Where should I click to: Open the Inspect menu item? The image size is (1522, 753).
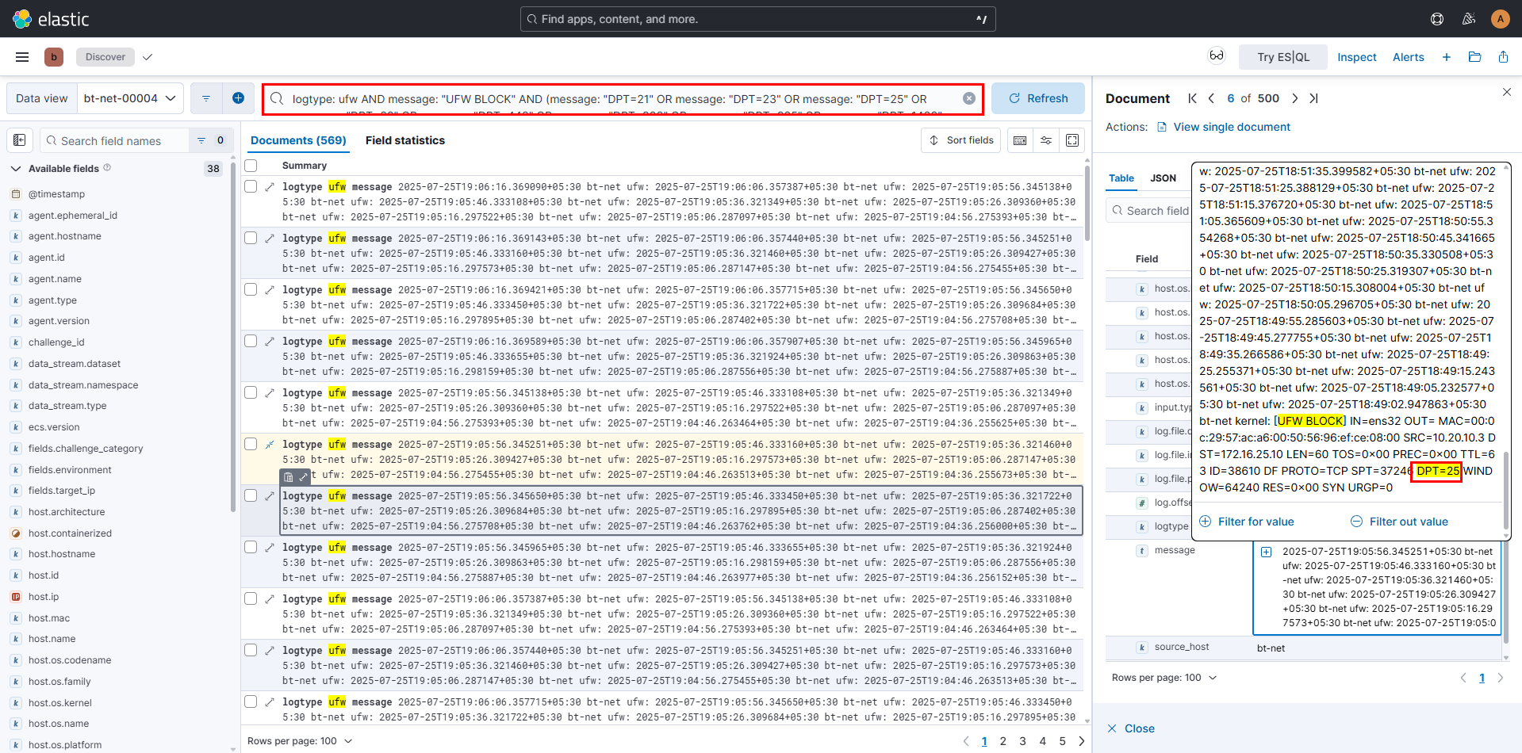coord(1357,57)
